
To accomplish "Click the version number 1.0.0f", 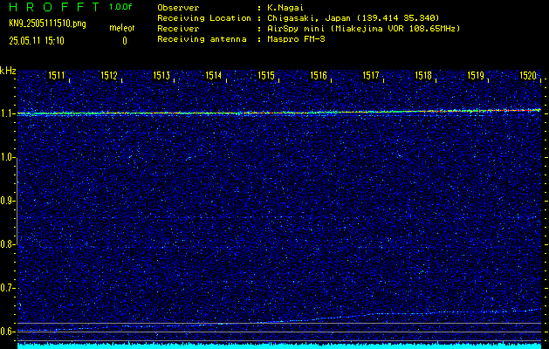I will pos(120,7).
